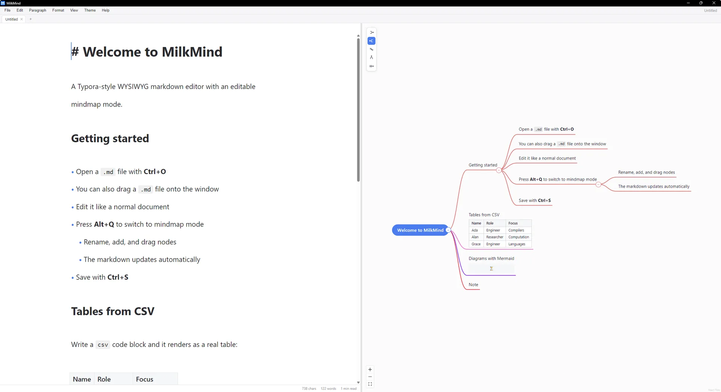This screenshot has width=721, height=392.
Task: Open the Theme menu
Action: 90,10
